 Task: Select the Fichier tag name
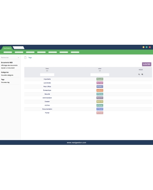(47, 113)
